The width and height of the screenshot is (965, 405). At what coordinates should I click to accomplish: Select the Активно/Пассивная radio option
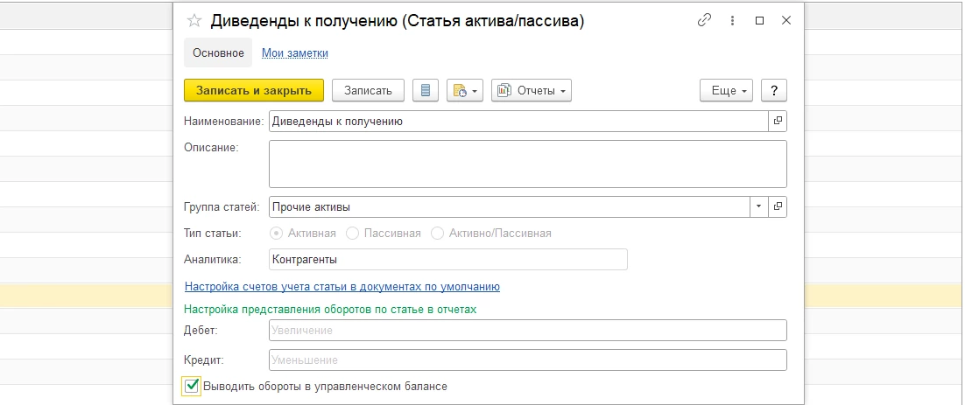[x=438, y=234]
